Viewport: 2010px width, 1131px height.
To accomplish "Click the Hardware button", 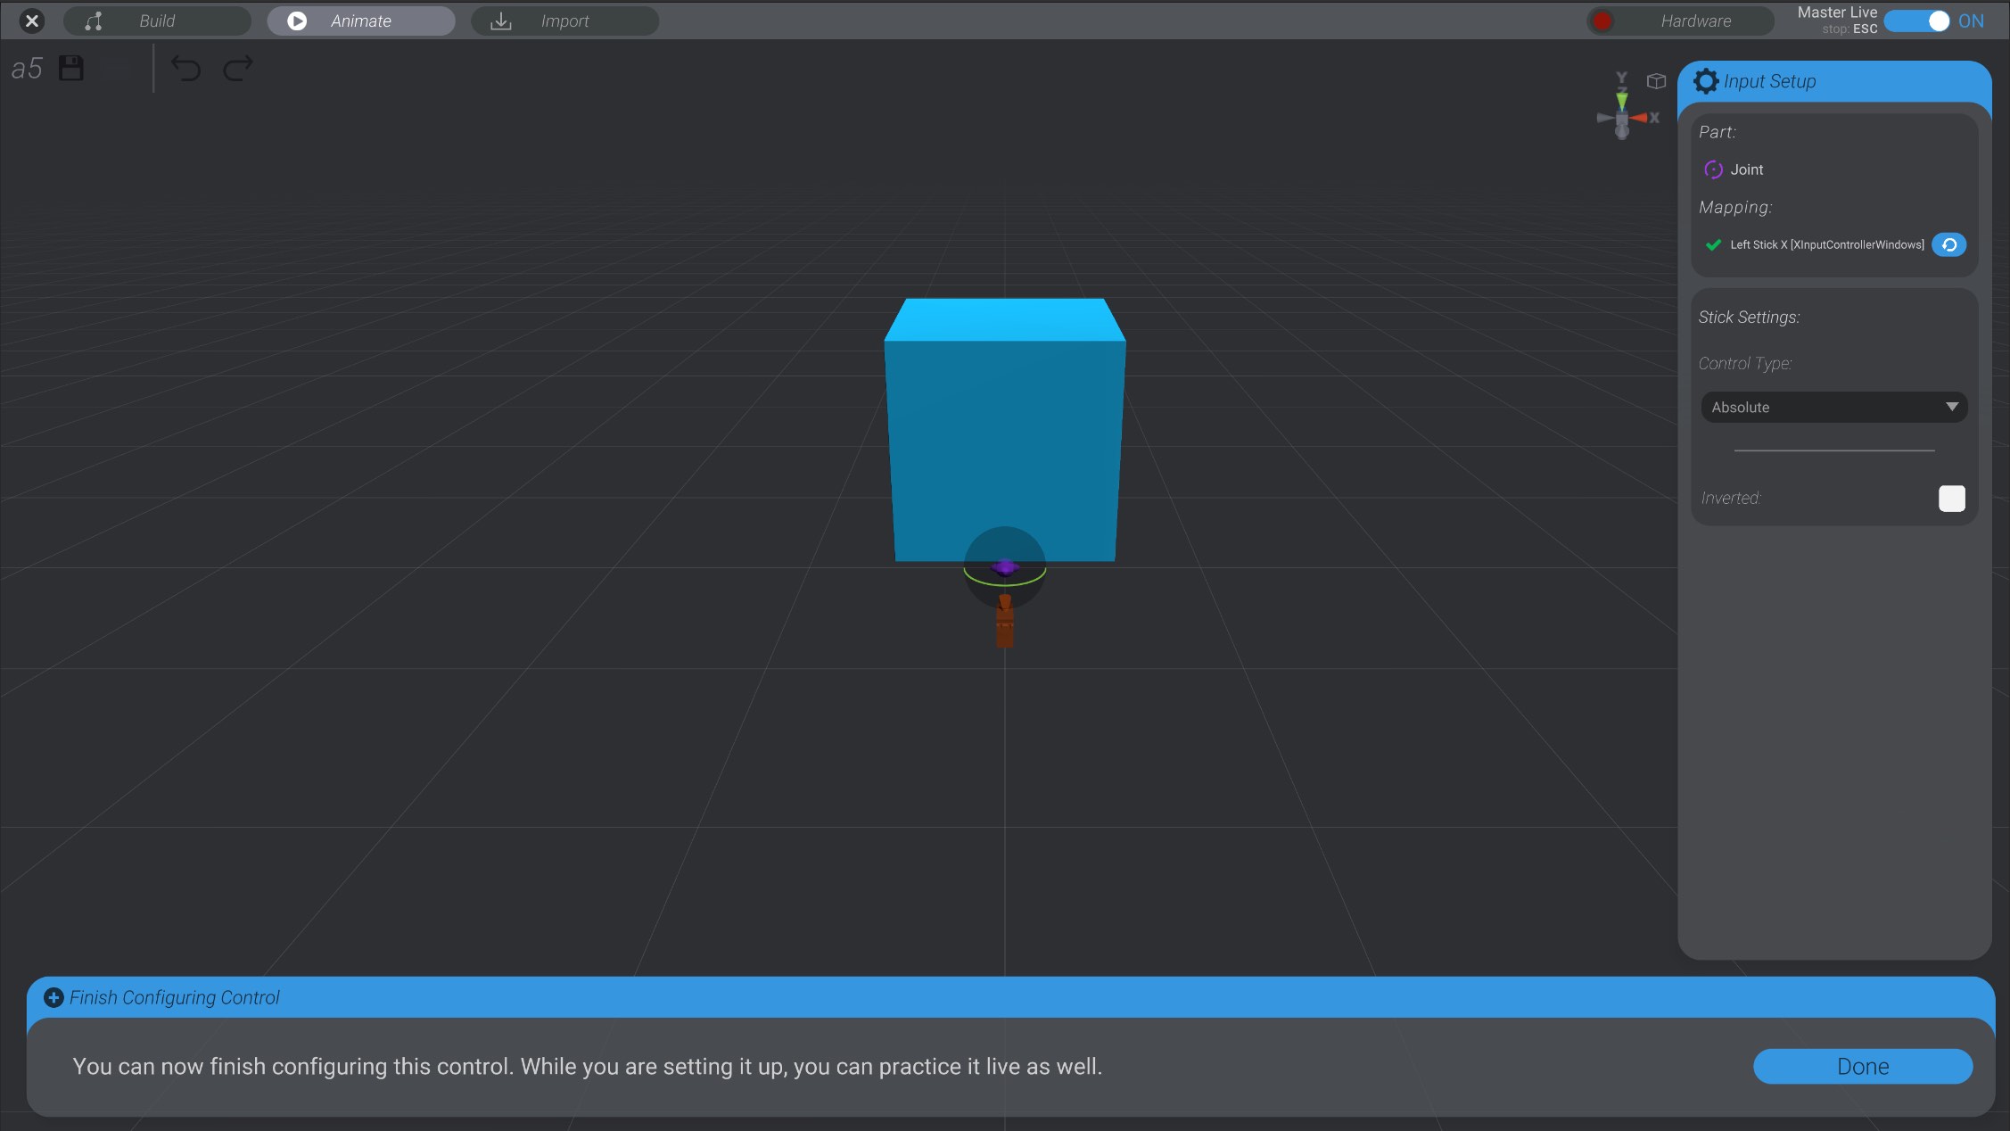I will [1697, 21].
